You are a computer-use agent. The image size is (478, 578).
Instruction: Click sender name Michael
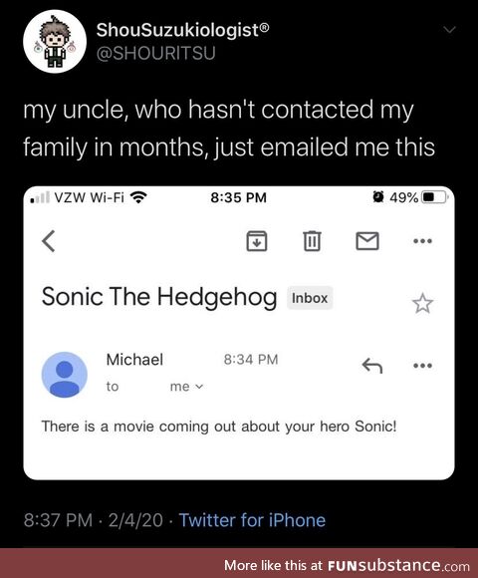point(134,360)
